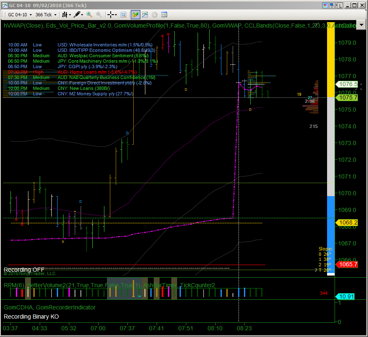Open the 366 Tick interval dropdown

[x=46, y=15]
